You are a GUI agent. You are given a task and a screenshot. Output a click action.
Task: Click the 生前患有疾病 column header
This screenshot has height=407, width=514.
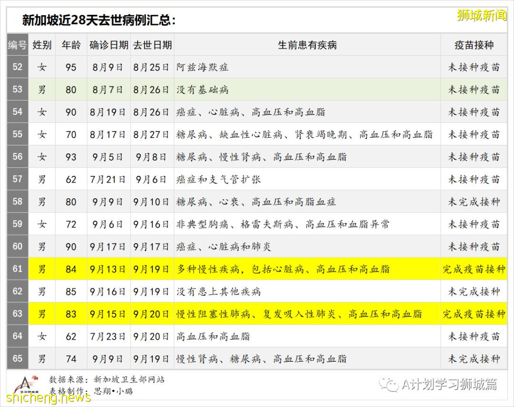306,45
